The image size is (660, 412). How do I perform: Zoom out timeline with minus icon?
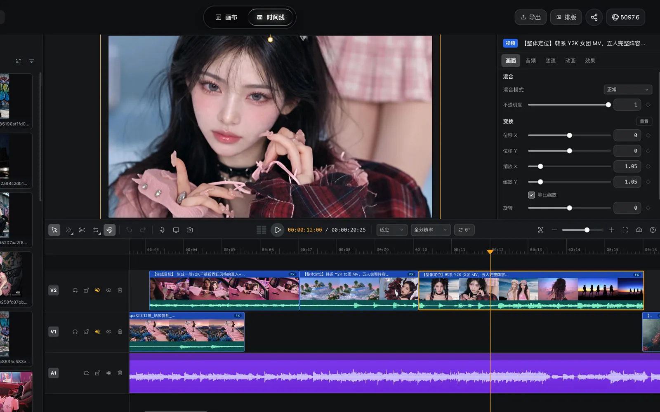pyautogui.click(x=554, y=230)
